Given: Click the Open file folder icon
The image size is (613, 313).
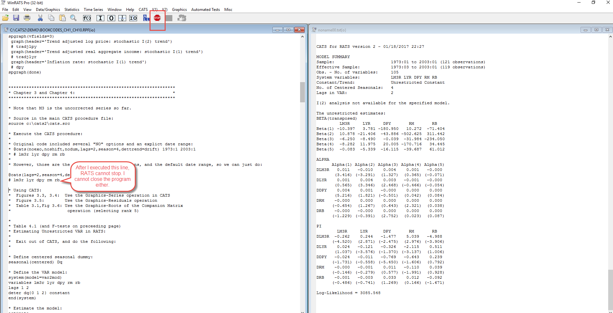Looking at the screenshot, I should click(5, 18).
